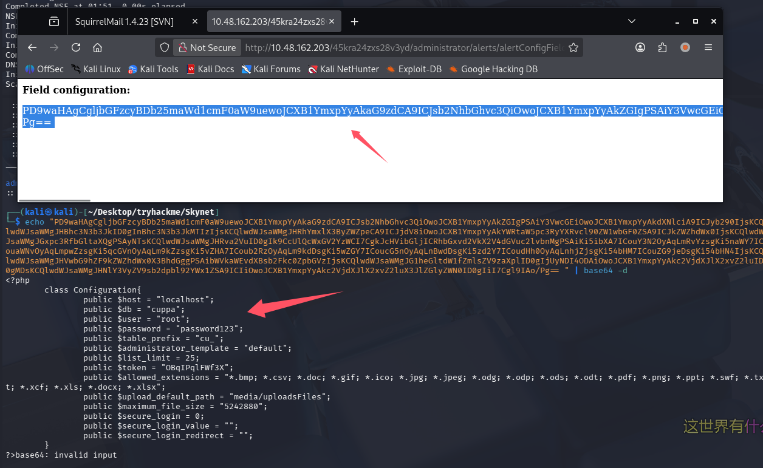Open the OffSec bookmark
The image size is (763, 468).
click(x=44, y=69)
